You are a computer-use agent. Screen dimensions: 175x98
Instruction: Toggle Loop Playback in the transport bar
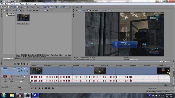pyautogui.click(x=36, y=88)
